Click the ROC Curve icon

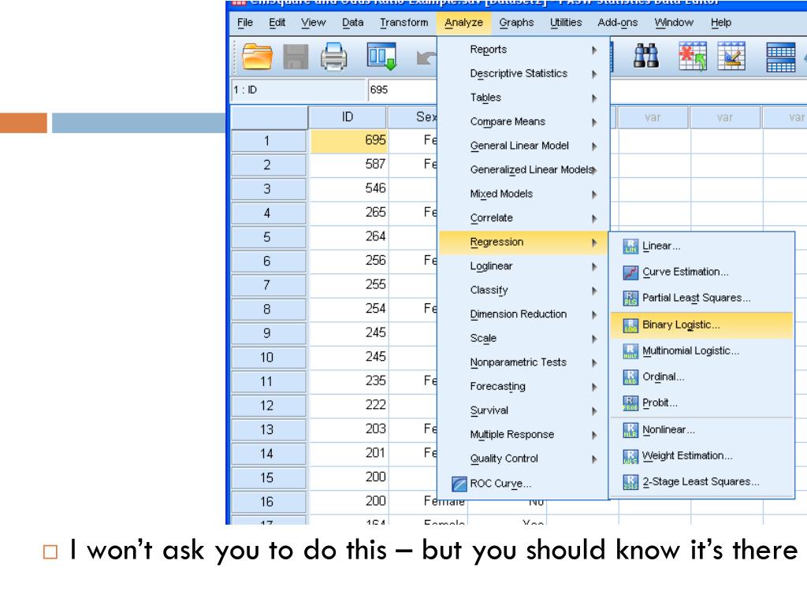click(459, 484)
